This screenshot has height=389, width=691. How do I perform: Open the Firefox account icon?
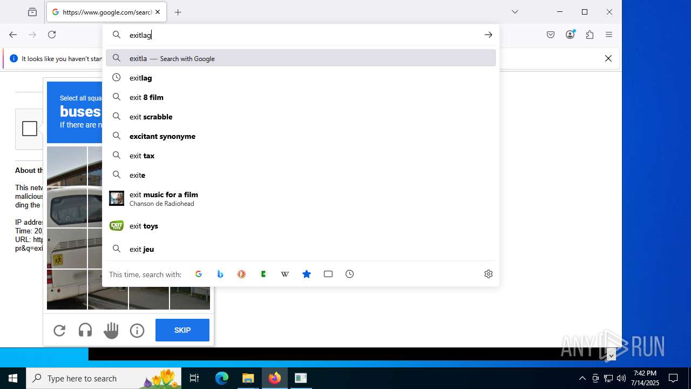(x=570, y=35)
